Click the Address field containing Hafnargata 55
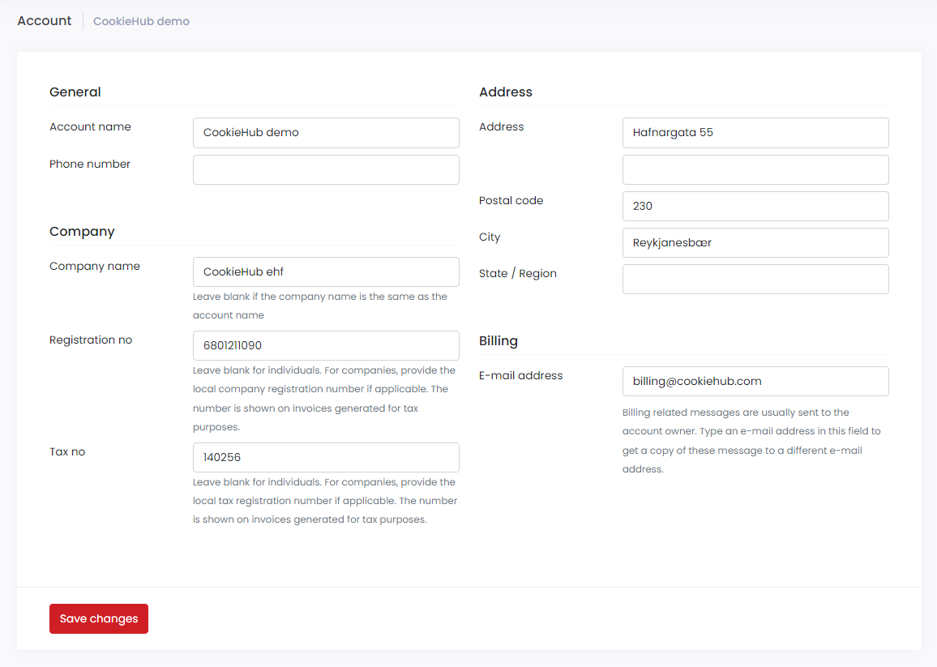Viewport: 937px width, 667px height. tap(755, 132)
